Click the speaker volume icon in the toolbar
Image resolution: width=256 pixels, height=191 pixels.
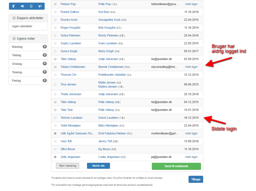(x=22, y=6)
